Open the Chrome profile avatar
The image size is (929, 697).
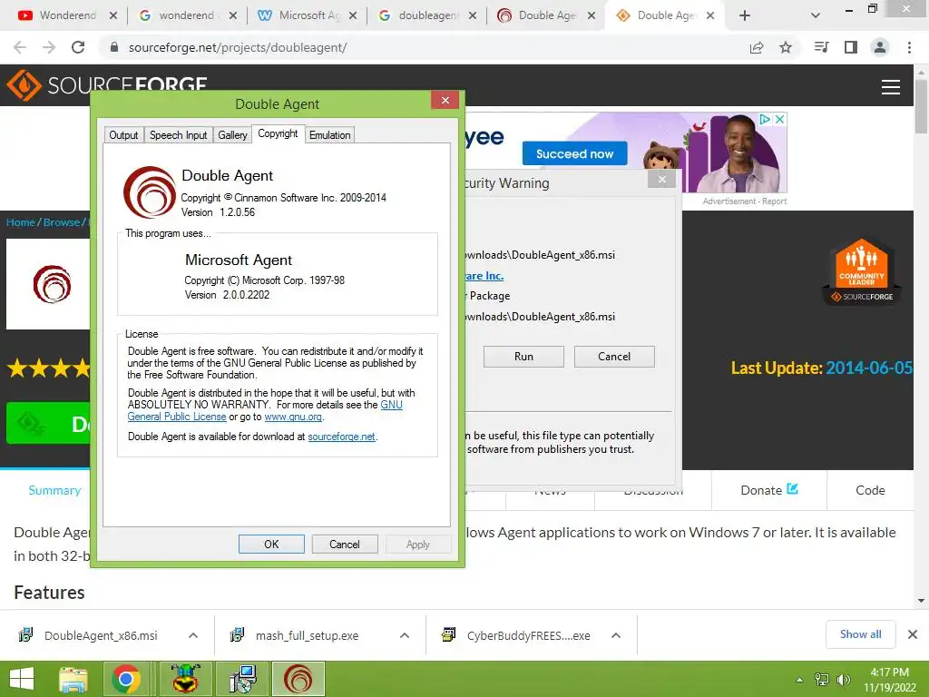(880, 47)
